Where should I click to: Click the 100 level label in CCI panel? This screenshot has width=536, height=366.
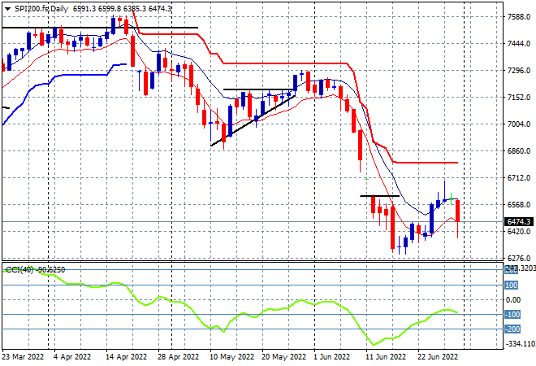coord(512,285)
